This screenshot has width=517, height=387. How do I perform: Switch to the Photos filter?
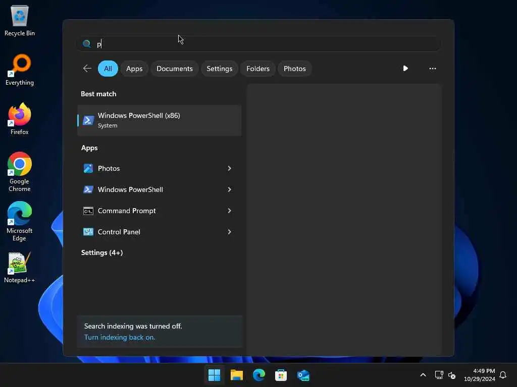(295, 69)
